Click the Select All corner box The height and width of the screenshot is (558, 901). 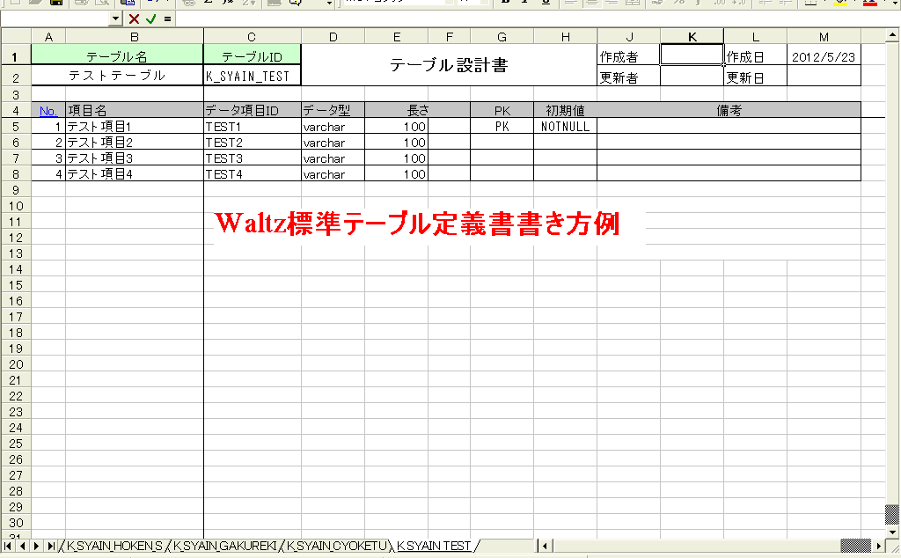point(15,36)
